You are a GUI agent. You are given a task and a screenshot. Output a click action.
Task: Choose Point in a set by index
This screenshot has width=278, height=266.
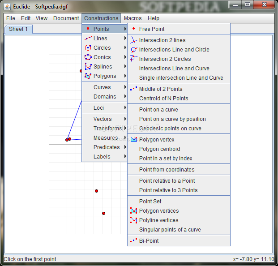[x=179, y=158]
